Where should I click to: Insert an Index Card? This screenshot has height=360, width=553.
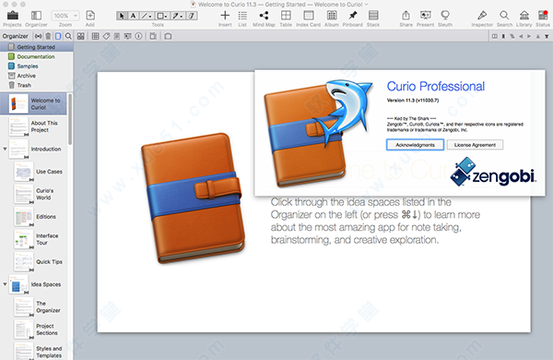point(308,18)
